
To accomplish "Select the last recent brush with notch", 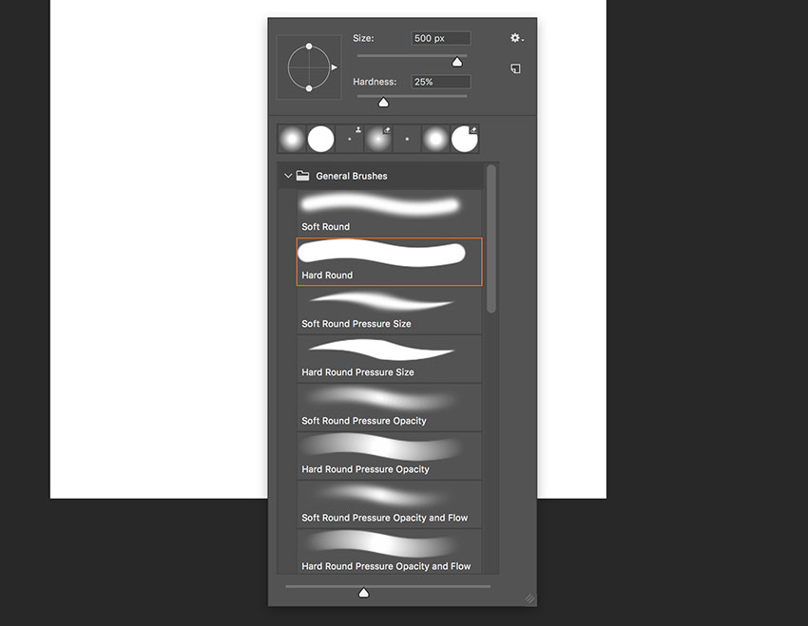I will [464, 139].
